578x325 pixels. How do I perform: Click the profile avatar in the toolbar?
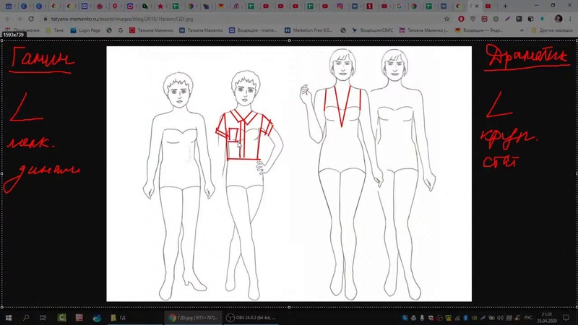pos(558,18)
